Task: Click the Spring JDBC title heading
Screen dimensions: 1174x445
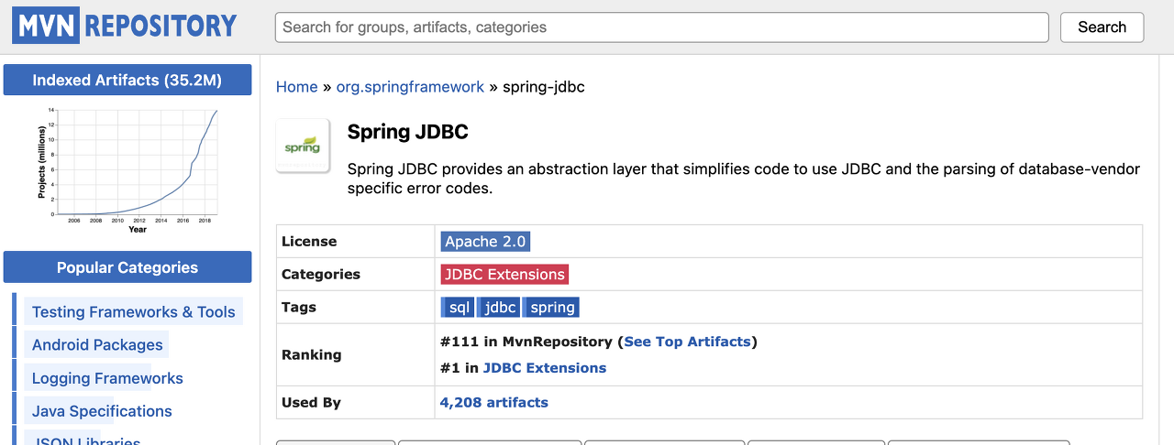Action: point(408,132)
